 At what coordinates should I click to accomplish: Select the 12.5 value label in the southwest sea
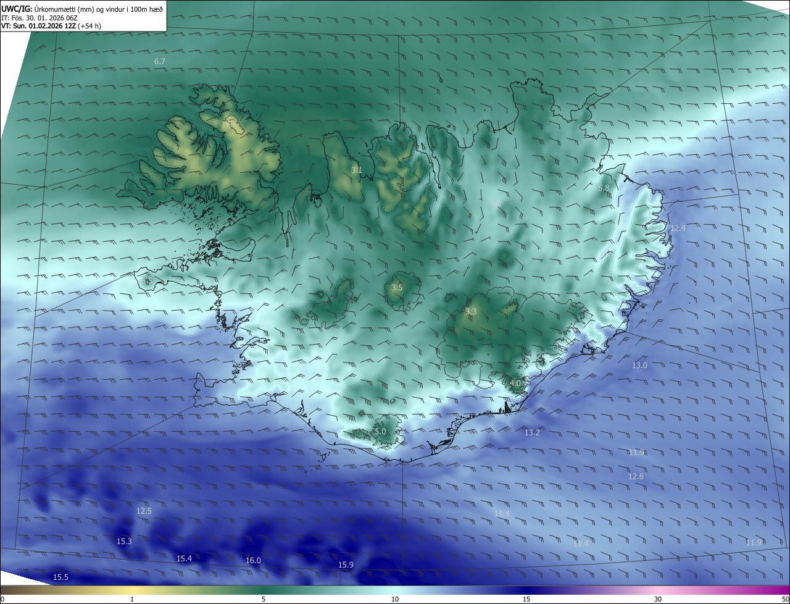144,511
